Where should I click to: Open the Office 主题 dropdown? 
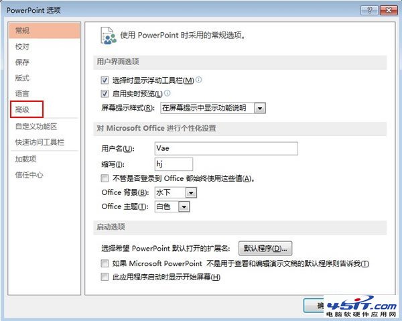click(184, 206)
